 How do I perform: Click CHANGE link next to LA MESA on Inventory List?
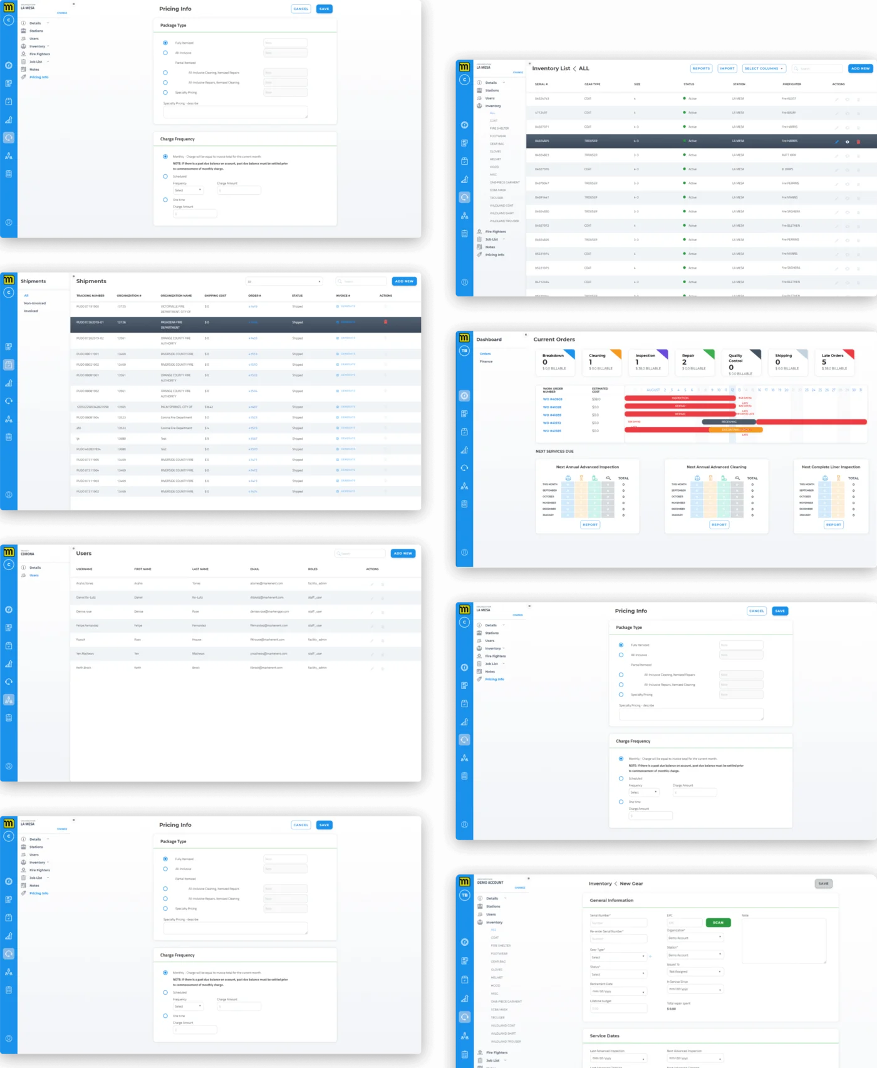518,73
